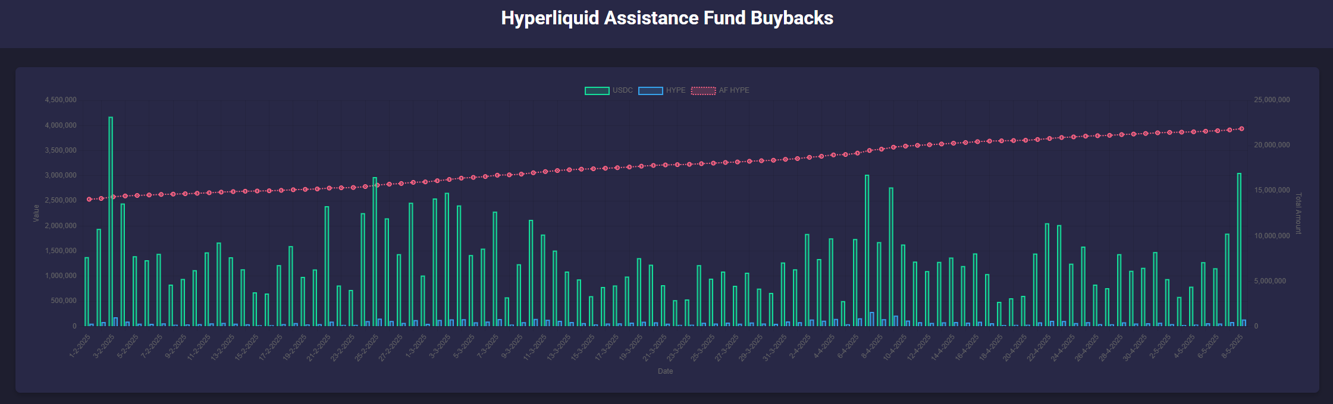Click the '25,000,000' right axis tick
The width and height of the screenshot is (1333, 404).
tap(1272, 100)
